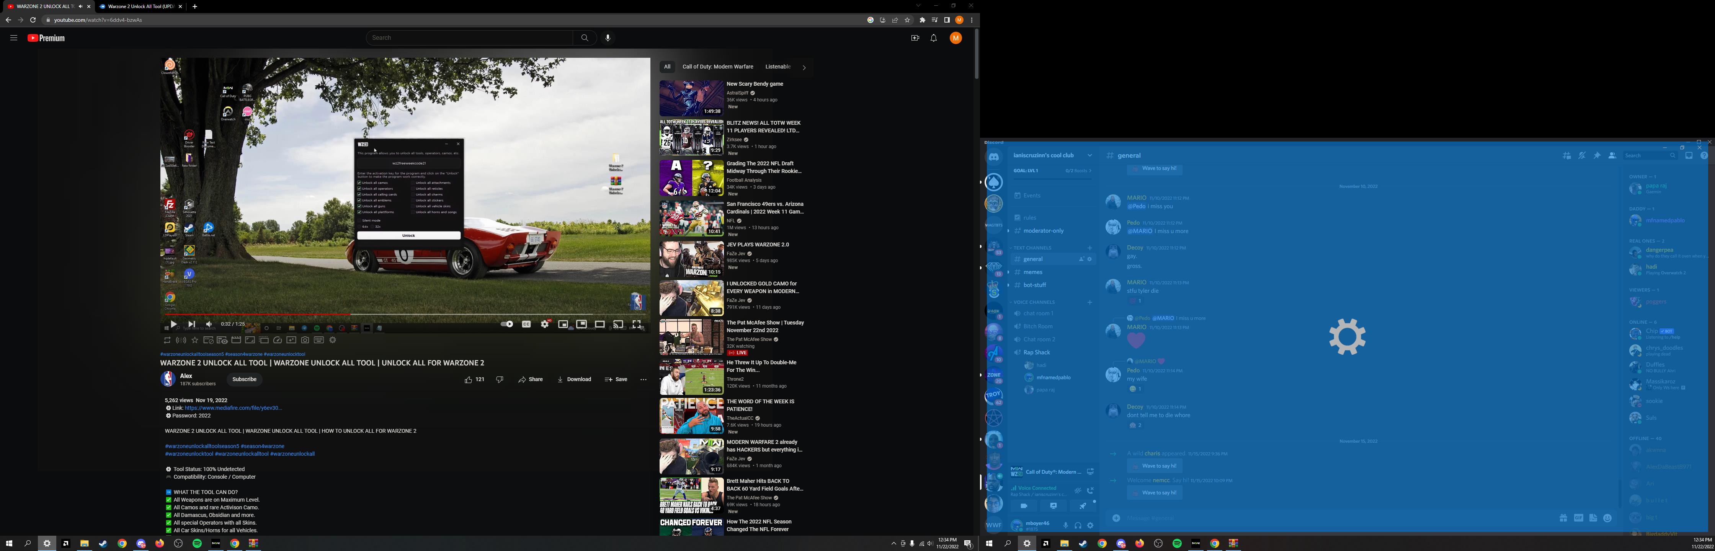Toggle YouTube autoplay switch
The image size is (1715, 551).
coord(506,324)
